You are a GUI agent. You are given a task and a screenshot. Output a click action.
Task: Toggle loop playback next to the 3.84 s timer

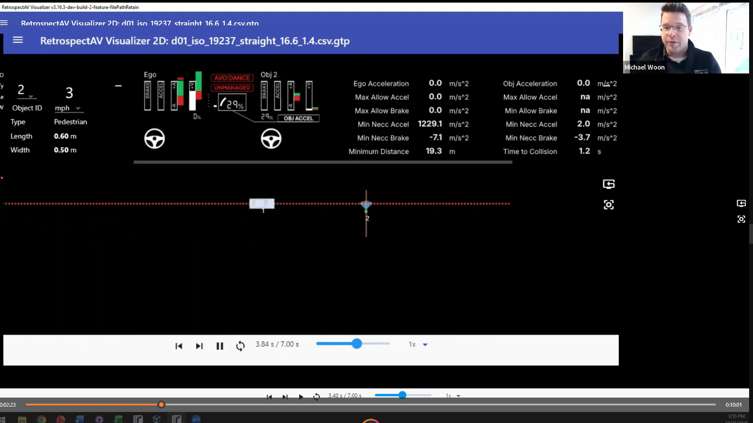[241, 346]
